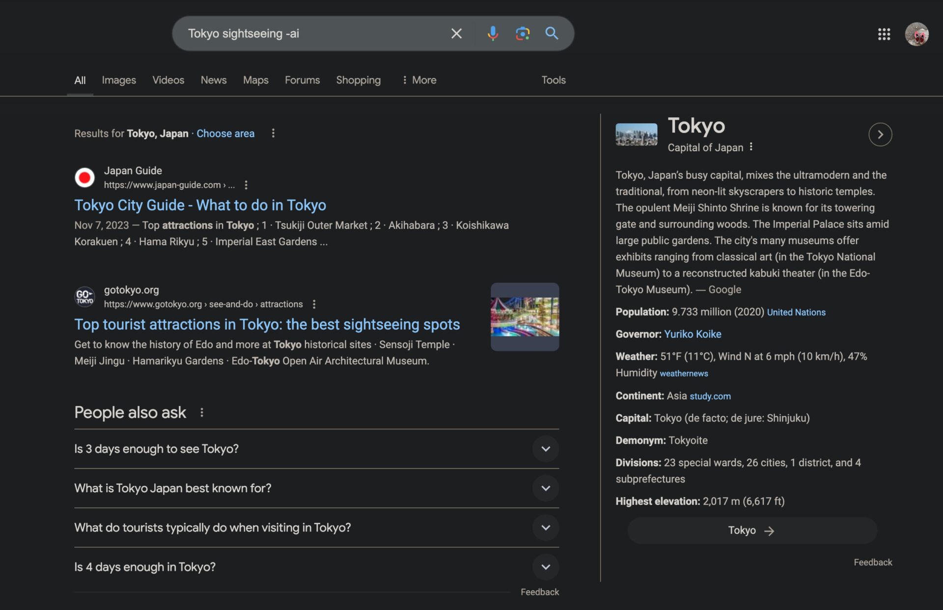Viewport: 943px width, 610px height.
Task: Click Feedback under the knowledge panel
Action: click(x=873, y=562)
